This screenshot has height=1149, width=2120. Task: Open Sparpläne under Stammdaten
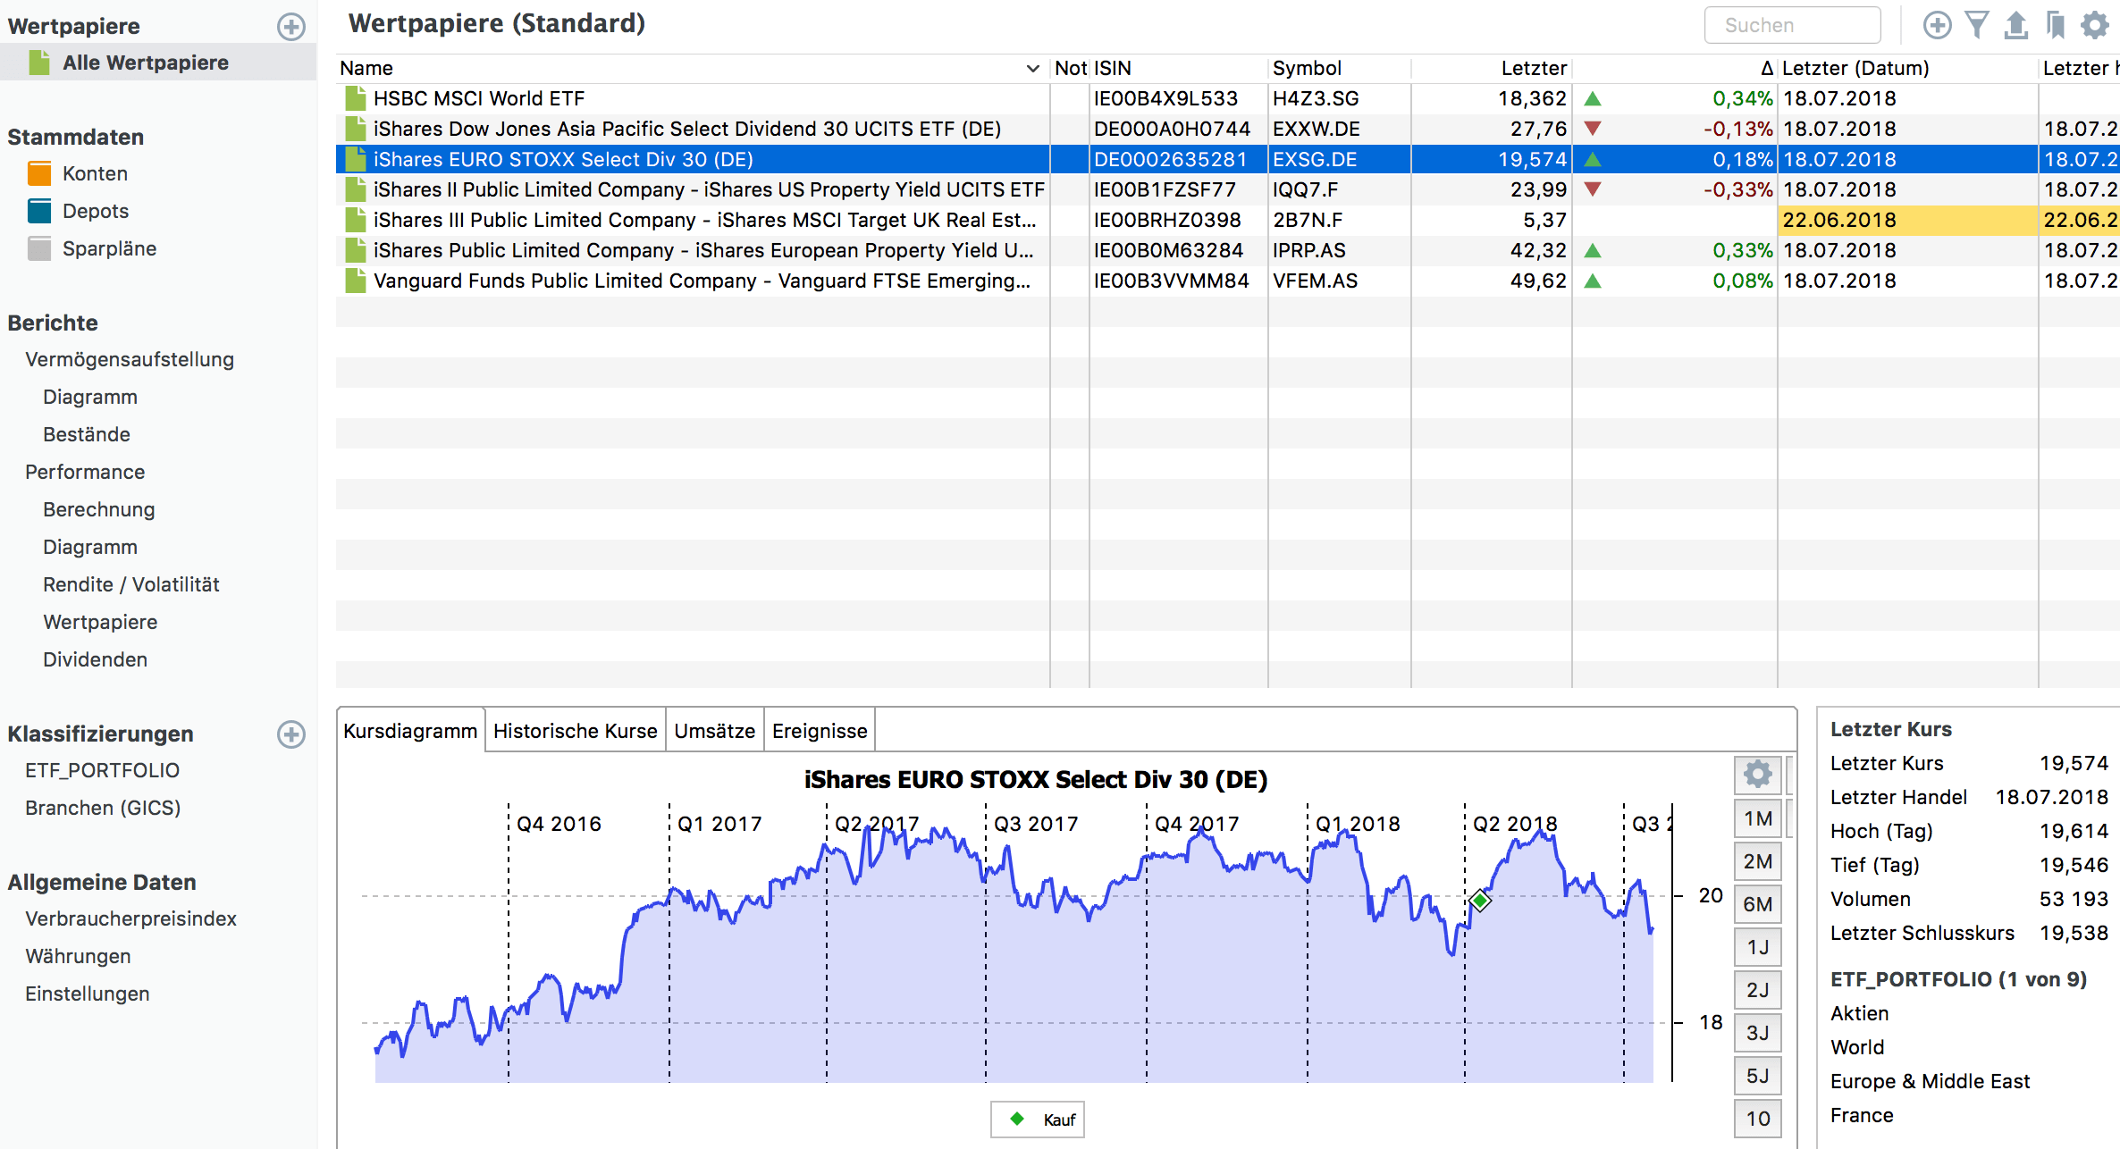109,248
